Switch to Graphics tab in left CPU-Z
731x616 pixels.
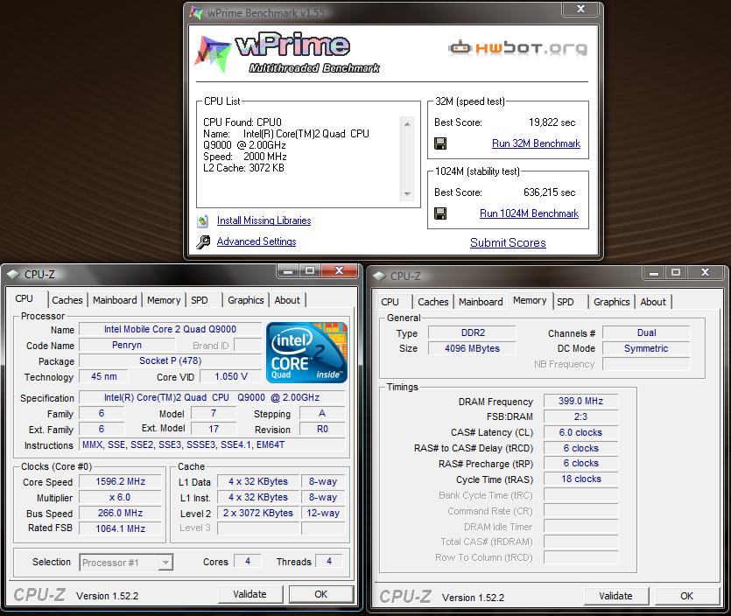(x=246, y=300)
